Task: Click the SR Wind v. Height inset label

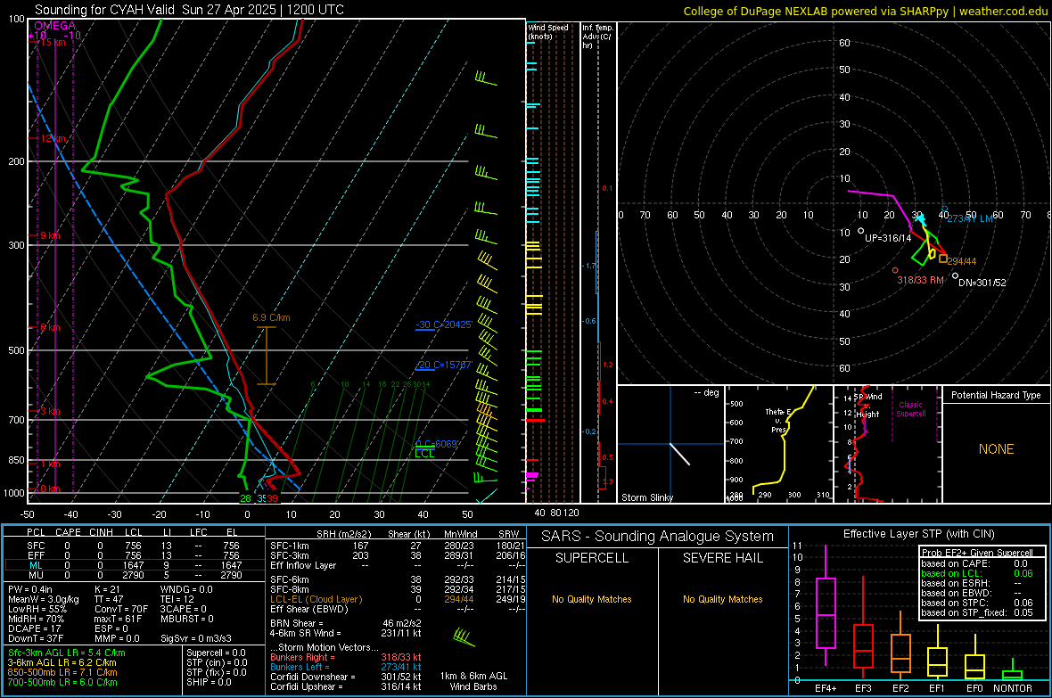Action: pyautogui.click(x=868, y=406)
